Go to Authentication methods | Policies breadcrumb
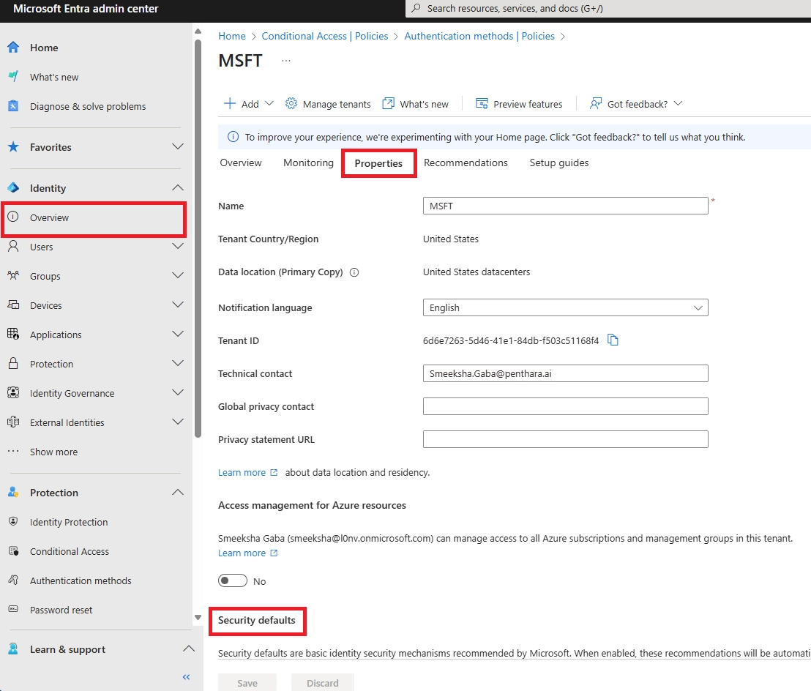The height and width of the screenshot is (691, 811). [x=479, y=36]
